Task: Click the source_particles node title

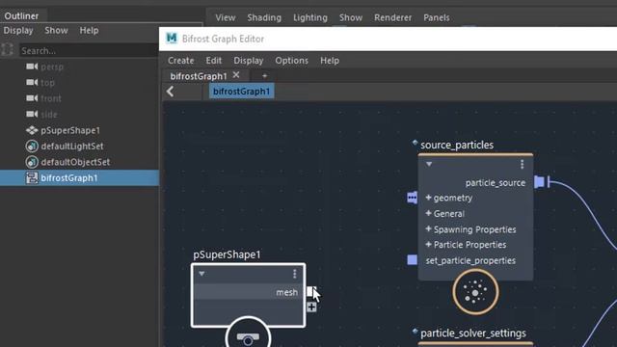Action: (x=457, y=145)
